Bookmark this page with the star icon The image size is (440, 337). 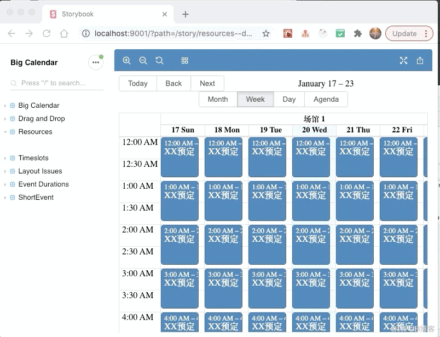pos(266,34)
